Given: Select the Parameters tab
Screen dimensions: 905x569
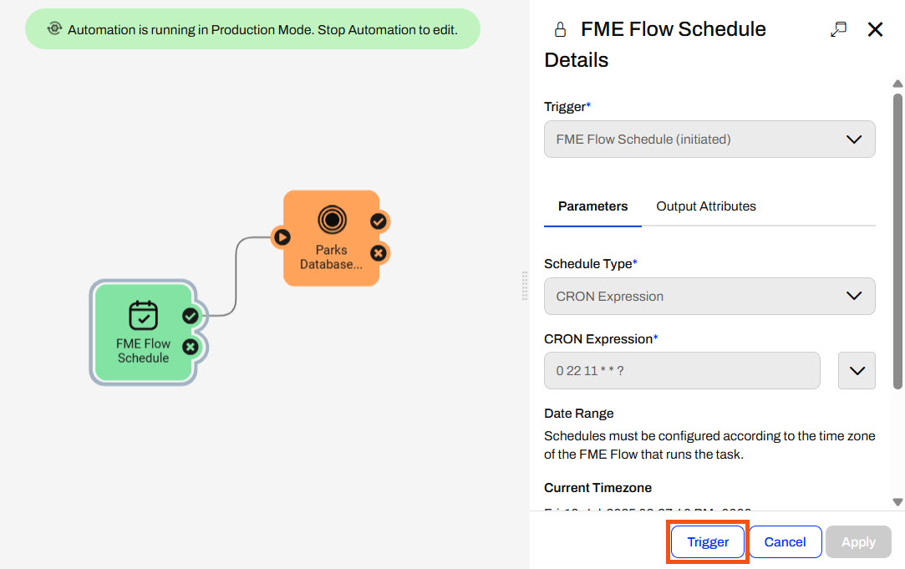Looking at the screenshot, I should pyautogui.click(x=592, y=206).
